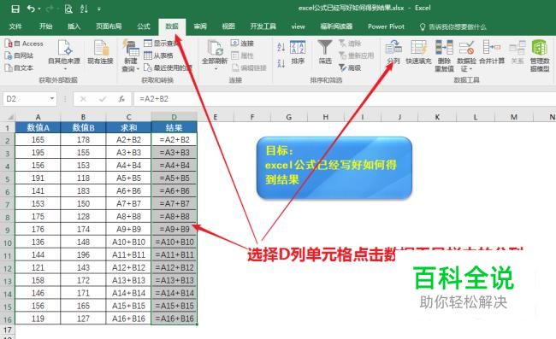This screenshot has height=339, width=556.
Task: Click 从表格 query button
Action: pos(158,56)
